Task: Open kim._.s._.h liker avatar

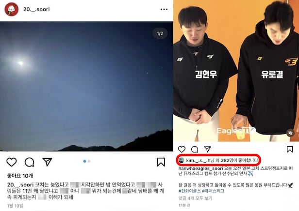Action: point(182,160)
